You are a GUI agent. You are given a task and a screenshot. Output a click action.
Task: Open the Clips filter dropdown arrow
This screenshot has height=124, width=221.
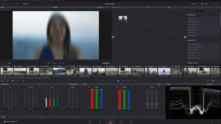click(29, 4)
